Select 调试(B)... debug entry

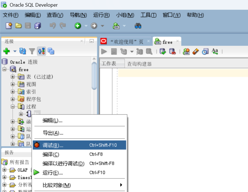click(x=79, y=145)
